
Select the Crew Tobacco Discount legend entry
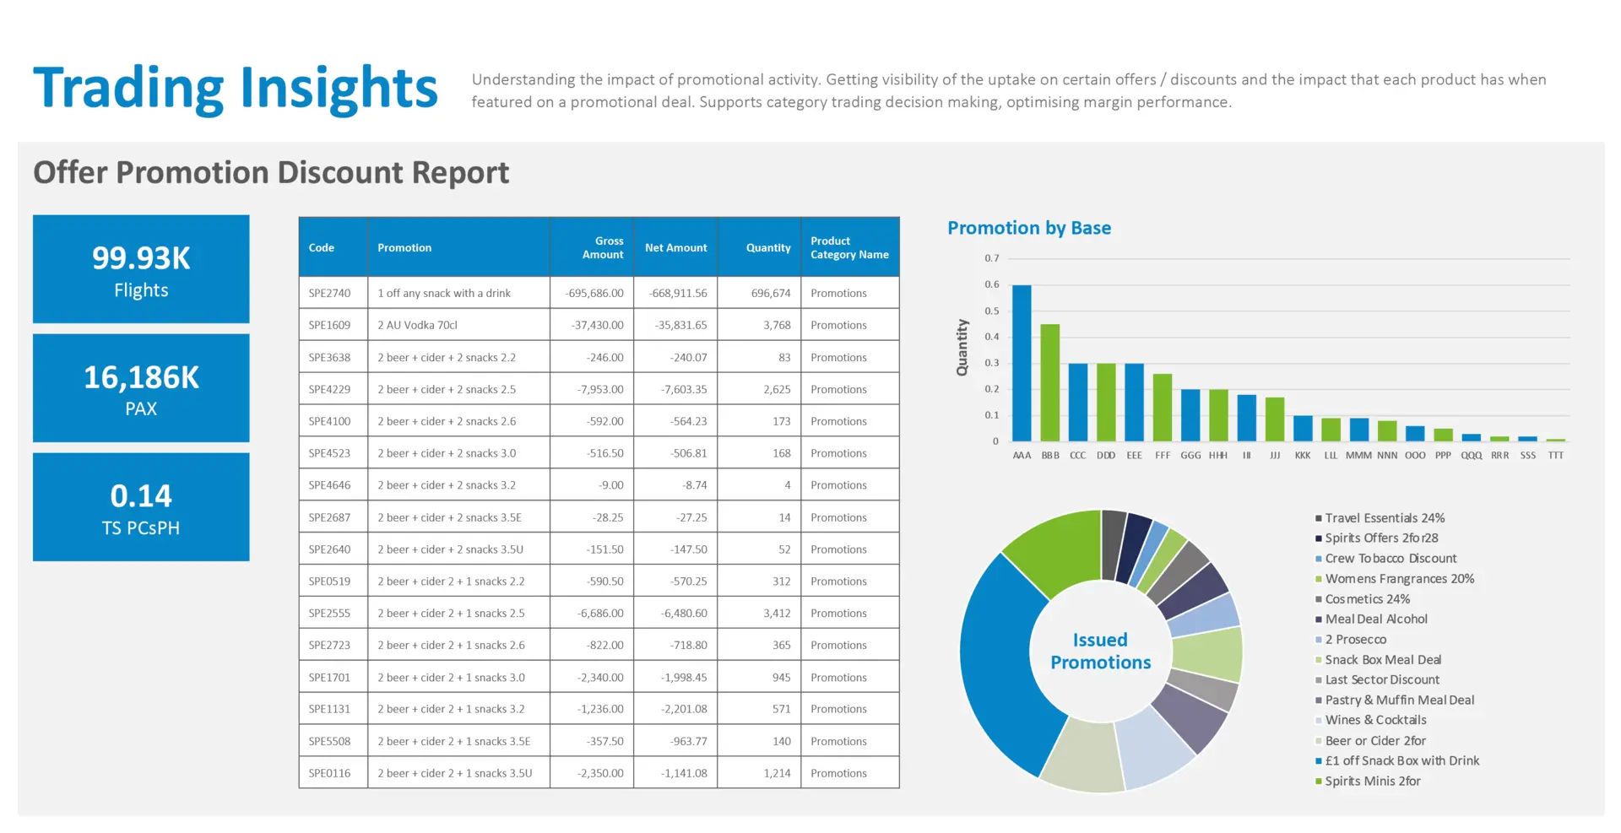1390,559
